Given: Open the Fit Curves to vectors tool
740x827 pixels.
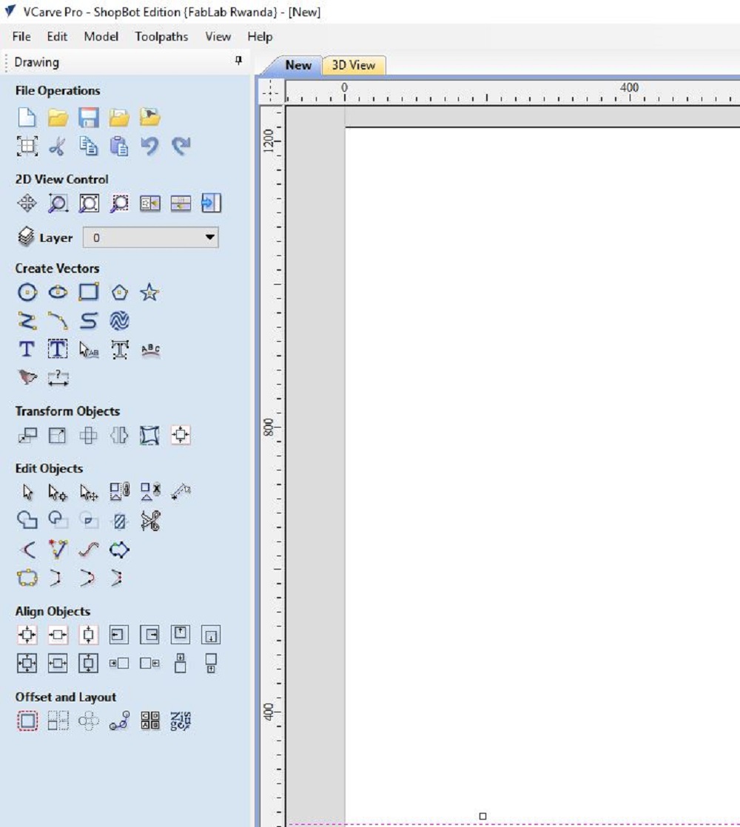Looking at the screenshot, I should [x=89, y=550].
